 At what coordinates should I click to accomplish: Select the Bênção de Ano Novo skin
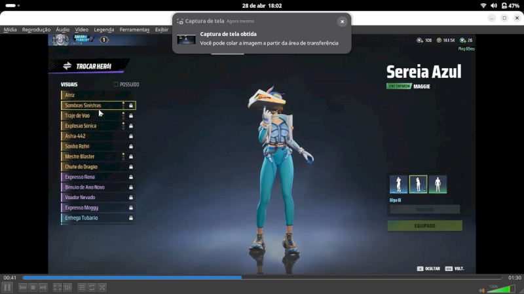pos(98,187)
